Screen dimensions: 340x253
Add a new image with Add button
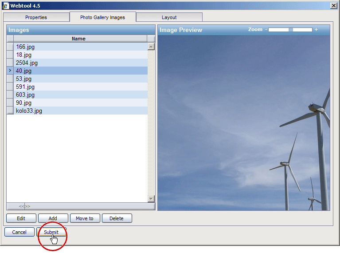53,218
